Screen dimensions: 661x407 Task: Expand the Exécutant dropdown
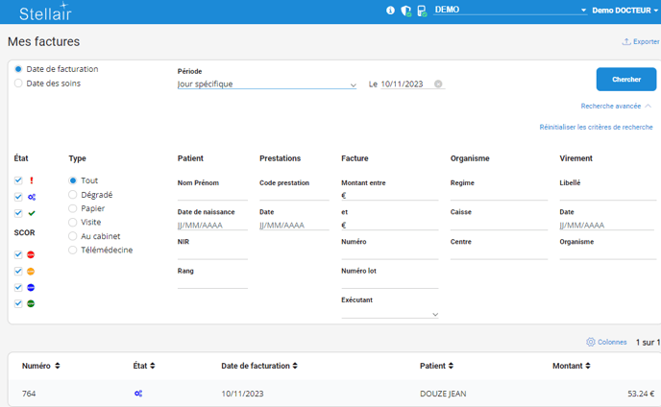pos(390,314)
